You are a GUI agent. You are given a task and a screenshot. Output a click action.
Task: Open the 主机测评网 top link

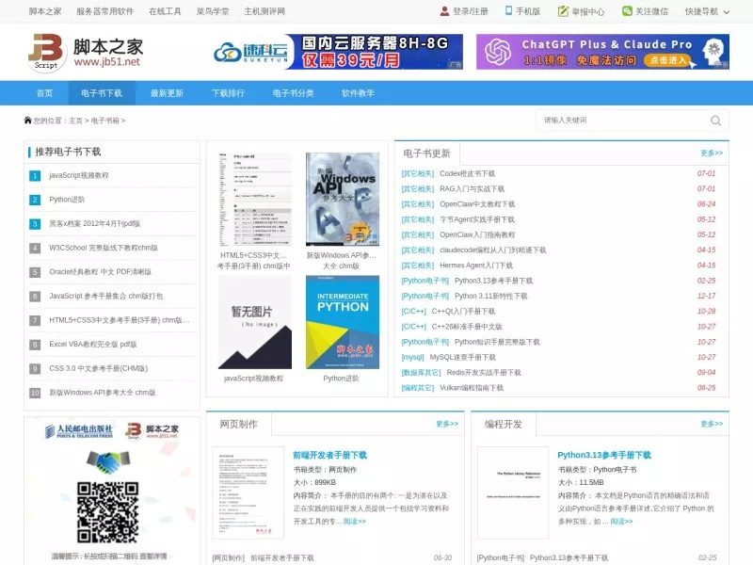click(264, 11)
